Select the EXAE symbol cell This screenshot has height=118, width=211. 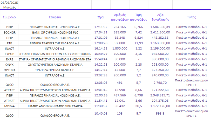[x=9, y=59]
